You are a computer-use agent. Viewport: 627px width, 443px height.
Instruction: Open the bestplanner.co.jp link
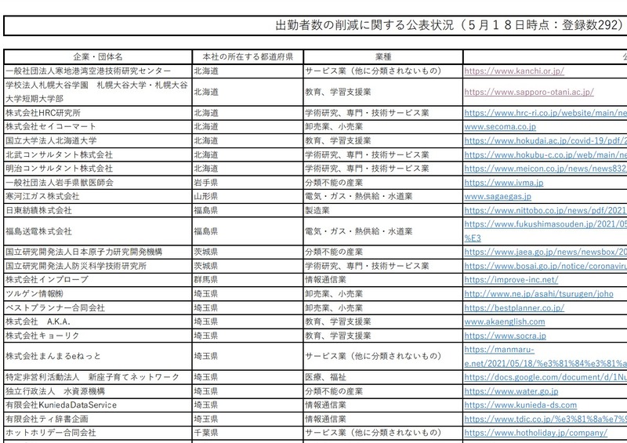click(514, 308)
